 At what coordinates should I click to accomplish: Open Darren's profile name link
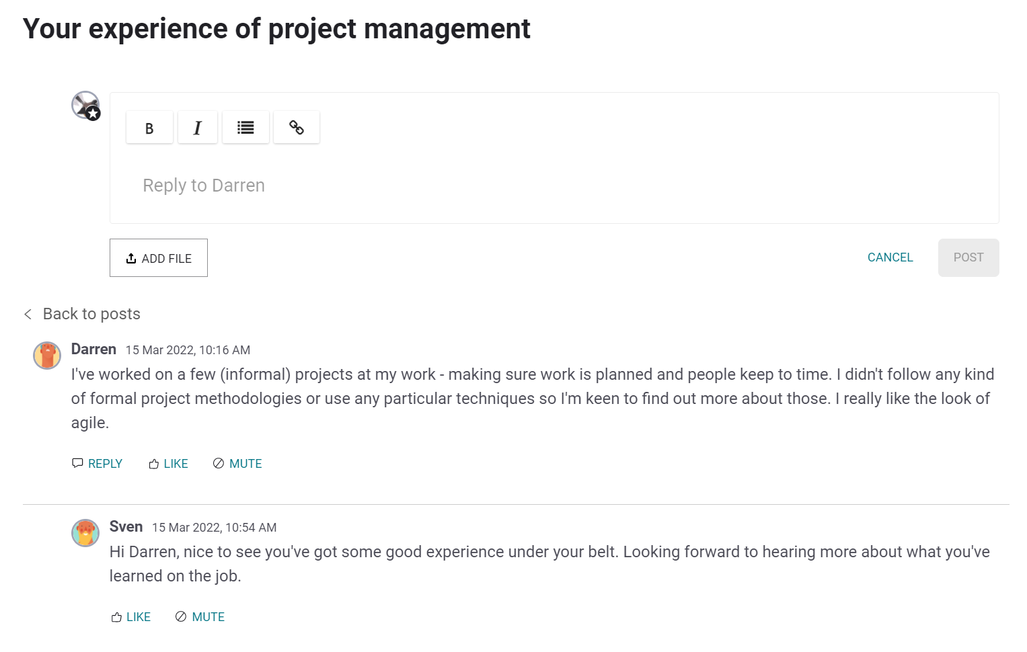[x=93, y=350]
